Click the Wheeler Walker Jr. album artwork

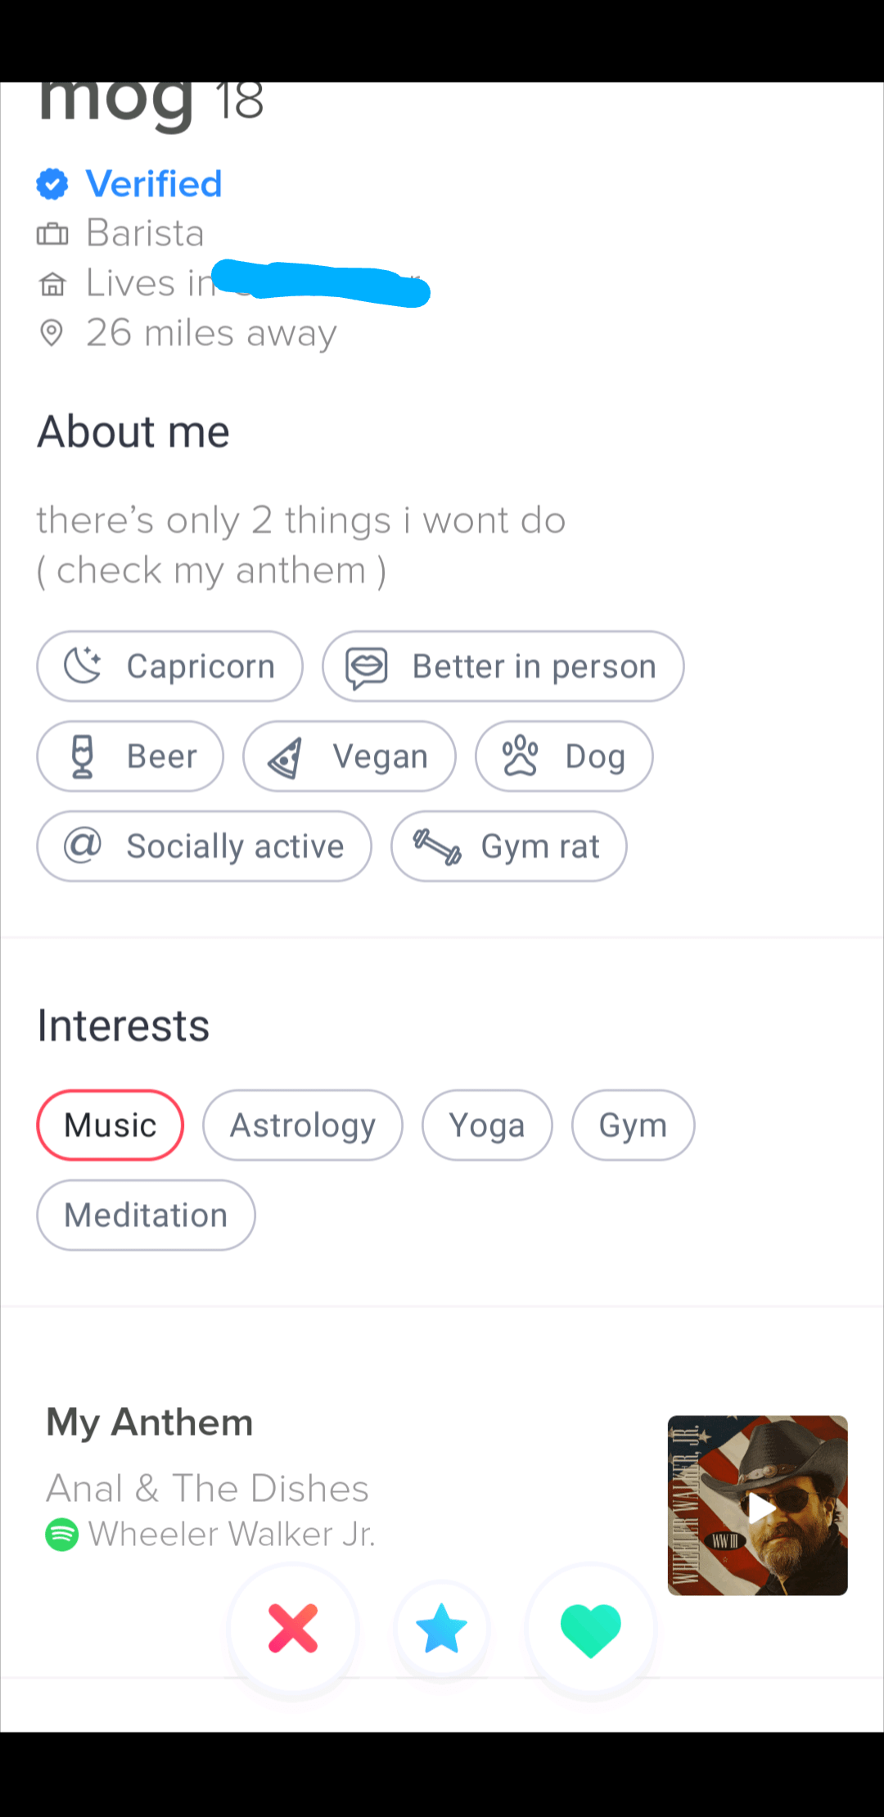pyautogui.click(x=757, y=1506)
